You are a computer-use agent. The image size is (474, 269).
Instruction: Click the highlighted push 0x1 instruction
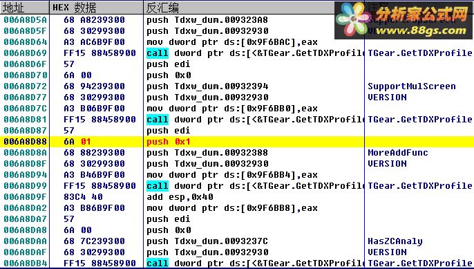(169, 142)
